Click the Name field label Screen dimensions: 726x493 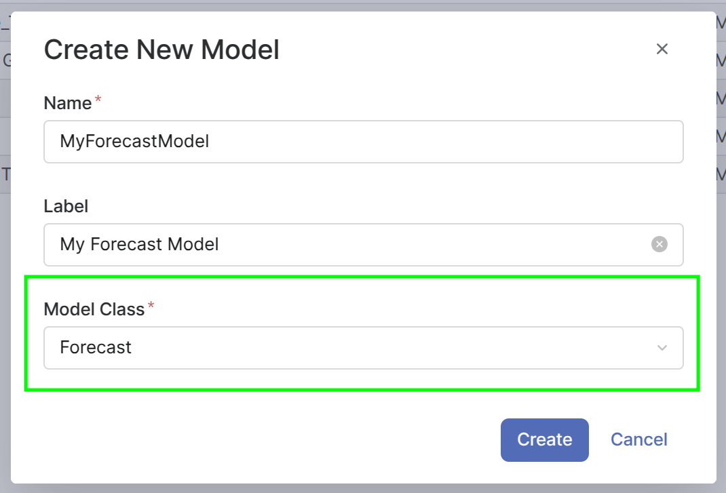67,103
